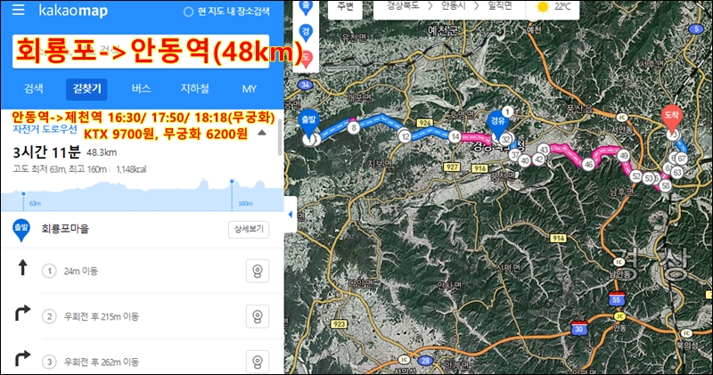
Task: Click the small 경 pin in map sidebar
Action: [x=306, y=33]
